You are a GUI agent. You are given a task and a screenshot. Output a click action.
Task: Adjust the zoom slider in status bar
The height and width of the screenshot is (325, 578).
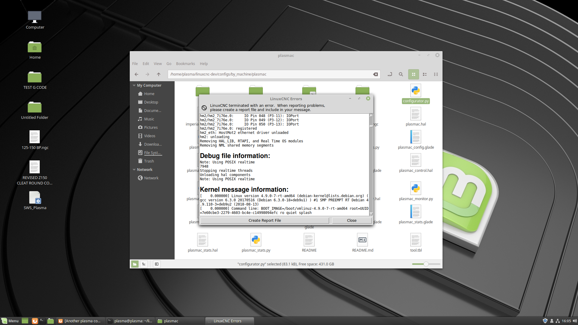426,264
